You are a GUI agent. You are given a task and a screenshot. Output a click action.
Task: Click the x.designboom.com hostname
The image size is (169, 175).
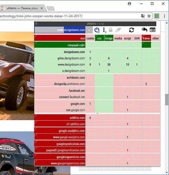(60, 71)
